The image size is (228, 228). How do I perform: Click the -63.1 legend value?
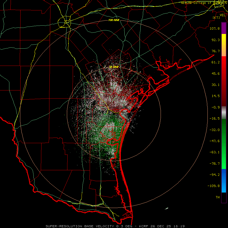coord(215,152)
